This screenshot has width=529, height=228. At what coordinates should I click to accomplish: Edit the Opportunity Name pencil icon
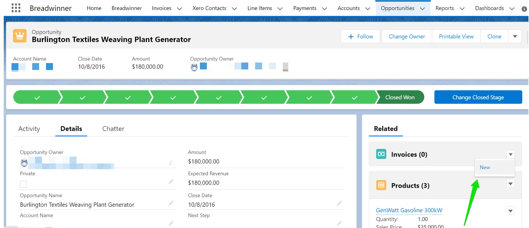click(171, 203)
